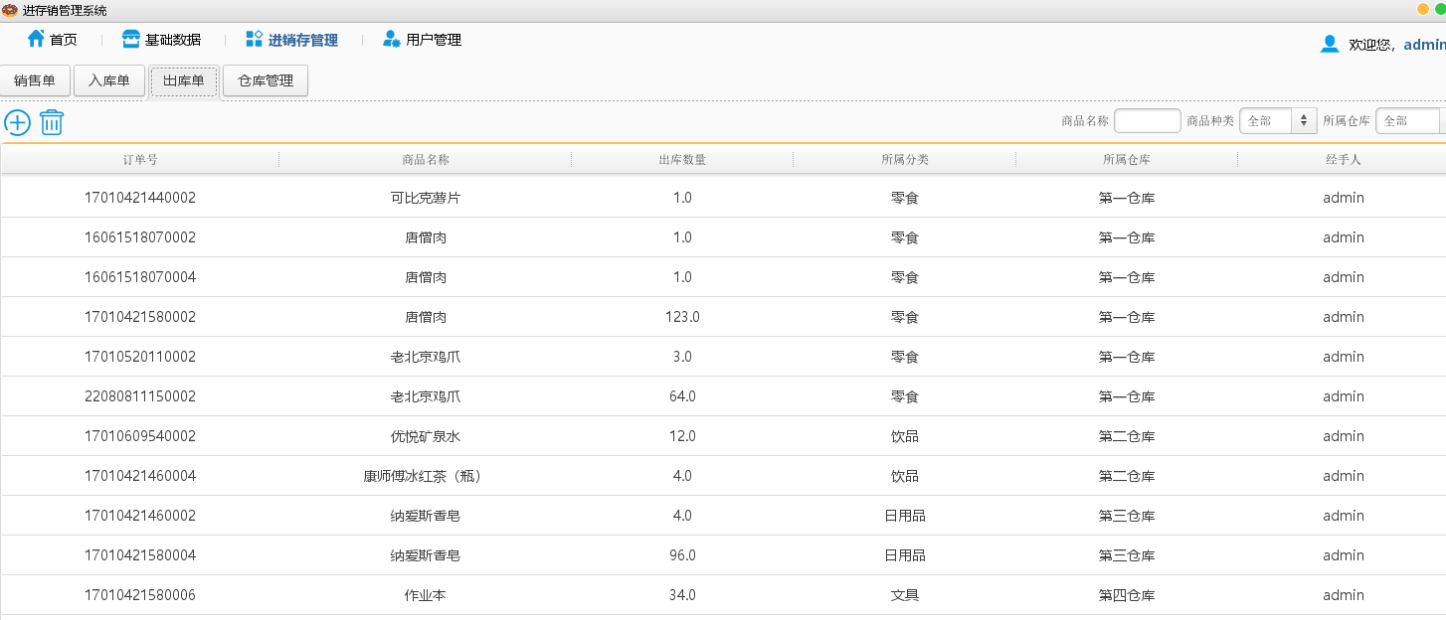Click the 用户管理 users icon
Viewport: 1446px width, 620px height.
click(390, 39)
